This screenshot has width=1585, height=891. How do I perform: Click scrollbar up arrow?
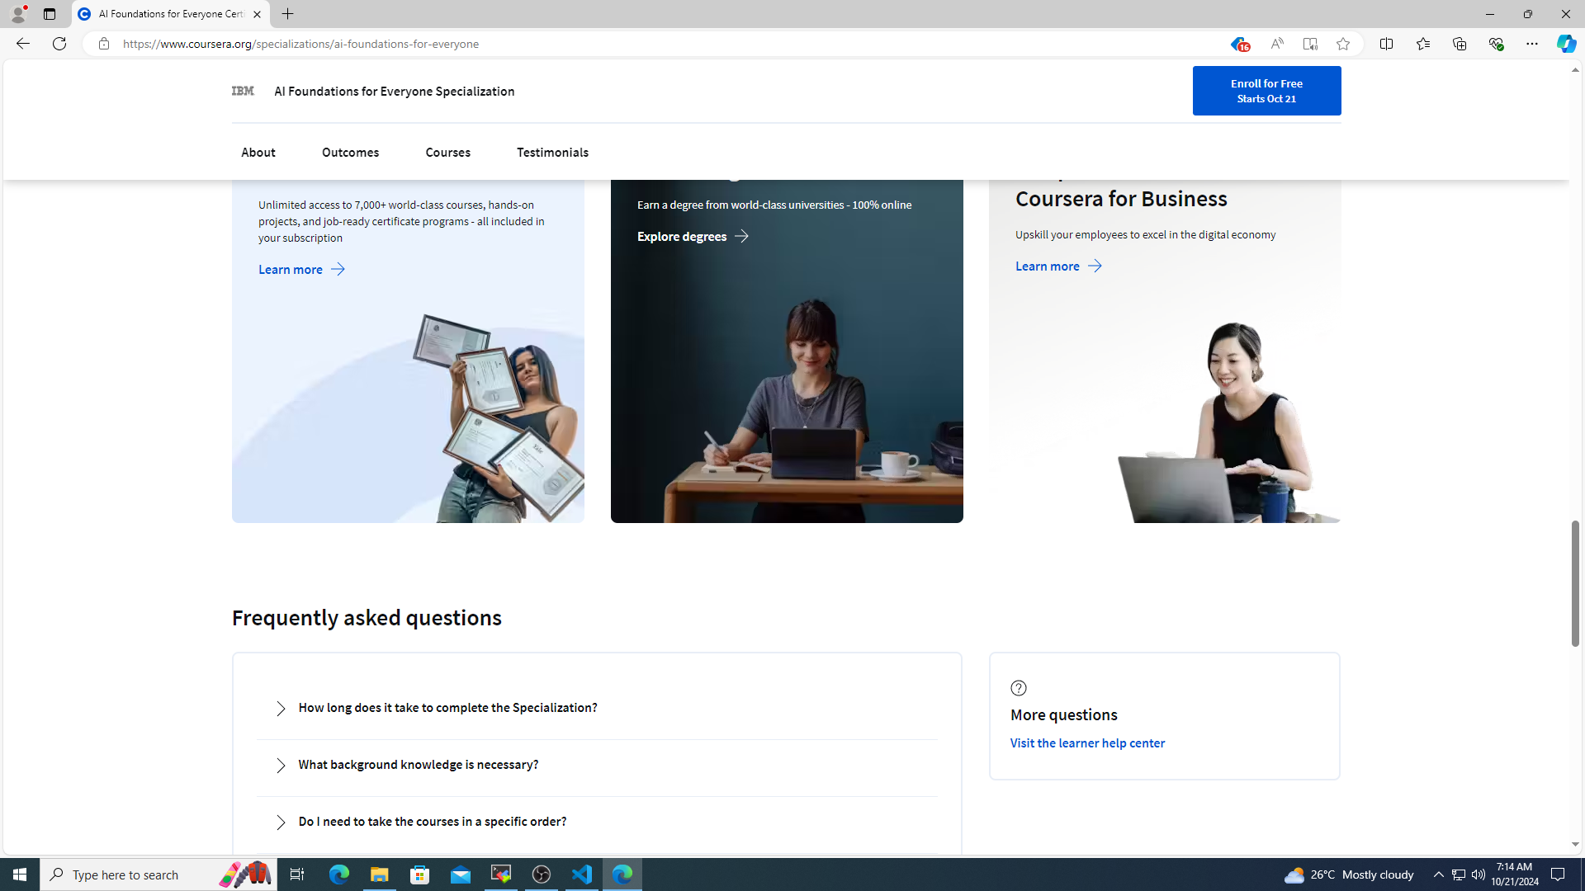tap(1575, 70)
